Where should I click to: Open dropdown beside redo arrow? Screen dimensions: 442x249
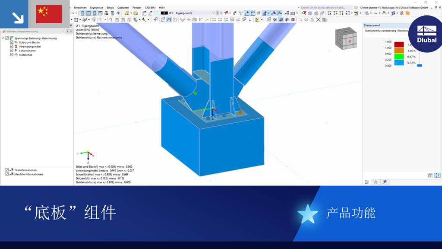pos(76,13)
